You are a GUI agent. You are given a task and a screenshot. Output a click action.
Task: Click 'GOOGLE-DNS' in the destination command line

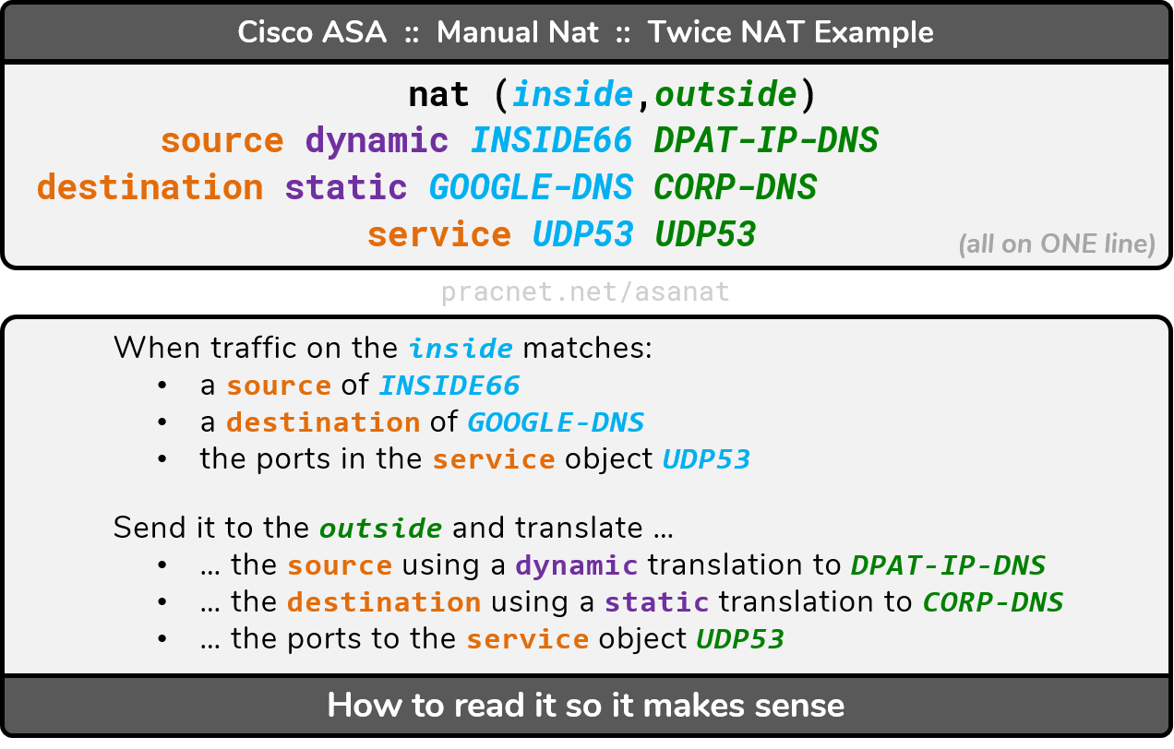click(x=531, y=187)
